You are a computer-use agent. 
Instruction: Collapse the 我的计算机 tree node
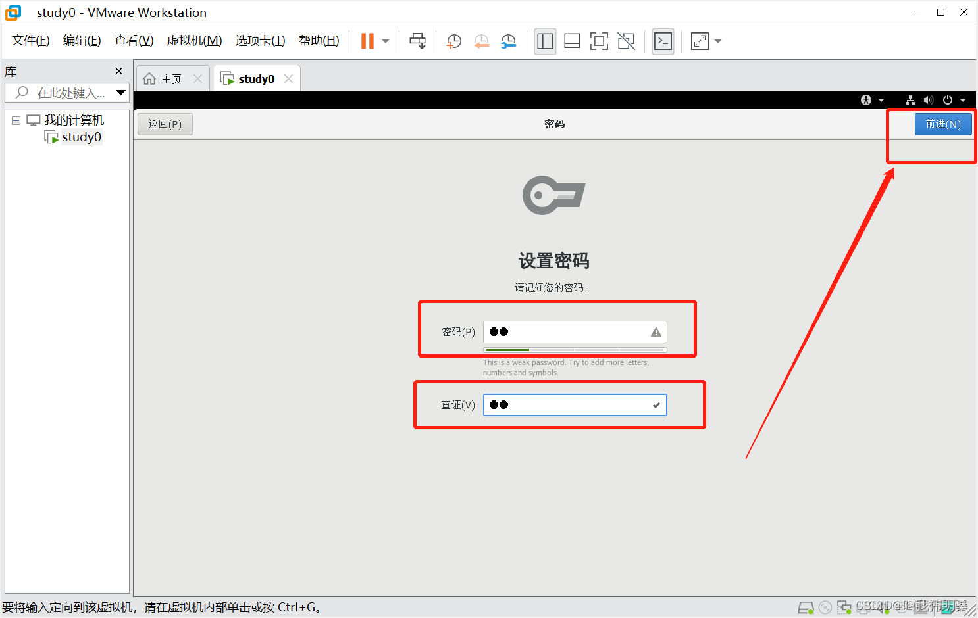click(16, 120)
